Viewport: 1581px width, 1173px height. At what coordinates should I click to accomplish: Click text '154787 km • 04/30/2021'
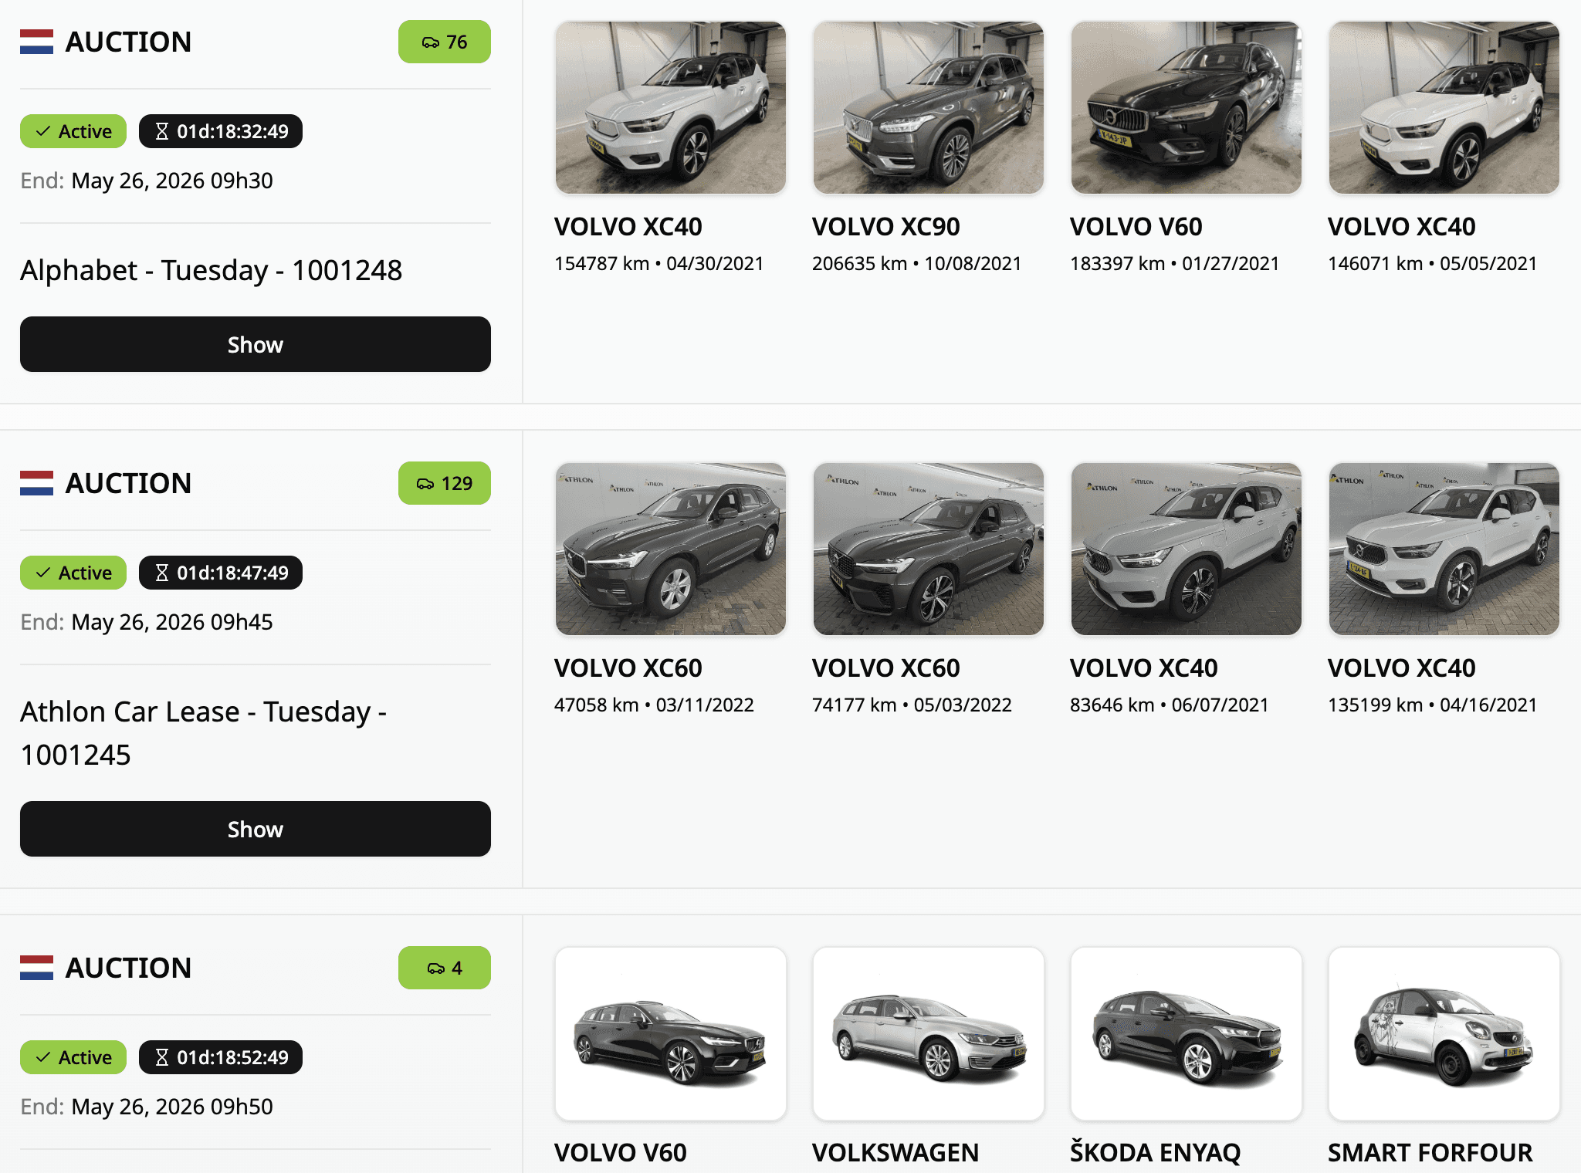(659, 264)
